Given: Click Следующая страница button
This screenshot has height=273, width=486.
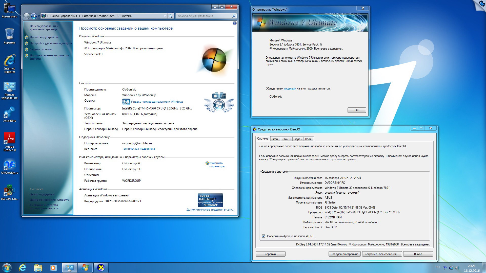Looking at the screenshot, I should tap(344, 254).
